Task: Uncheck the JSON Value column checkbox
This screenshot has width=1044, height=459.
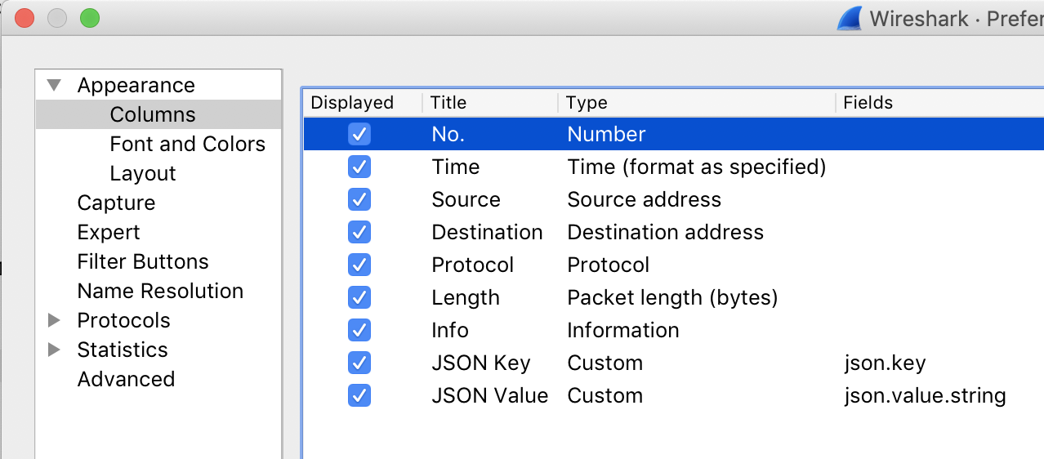Action: [359, 395]
